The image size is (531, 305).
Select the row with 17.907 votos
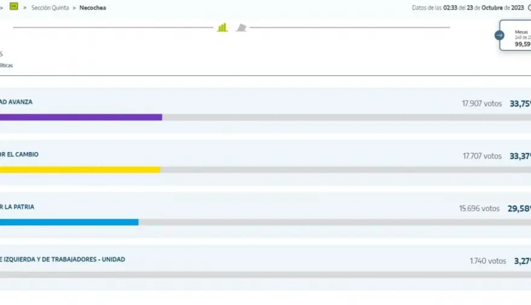265,110
